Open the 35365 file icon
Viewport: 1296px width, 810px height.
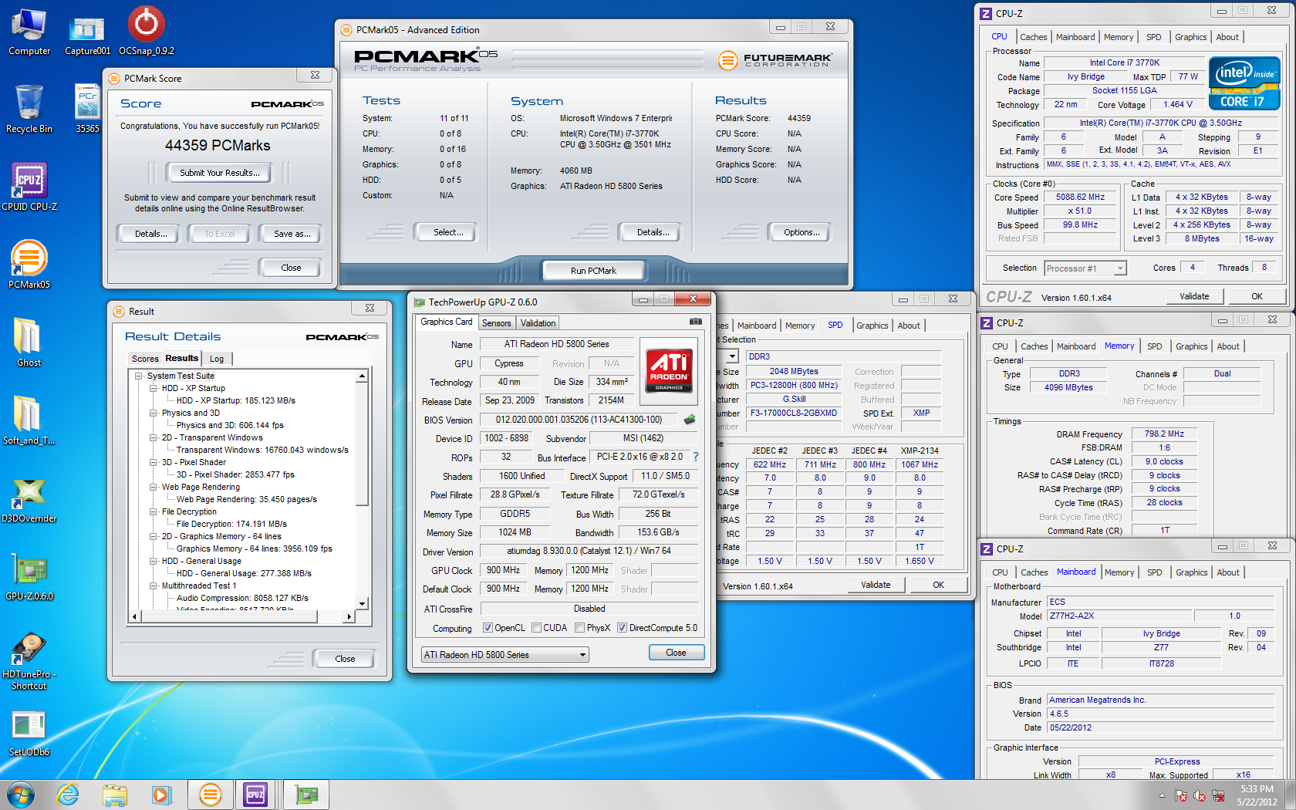[87, 109]
